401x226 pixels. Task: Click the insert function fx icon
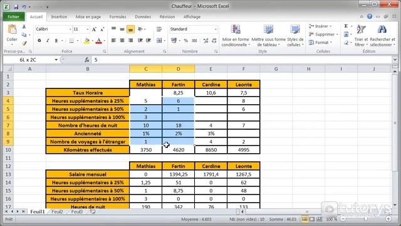pyautogui.click(x=86, y=60)
